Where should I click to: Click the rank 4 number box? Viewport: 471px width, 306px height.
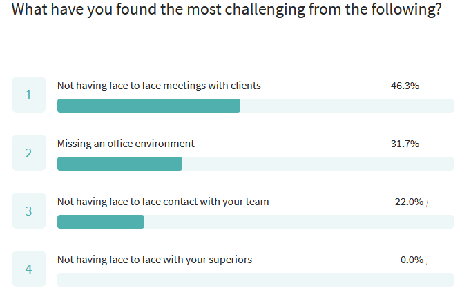29,269
